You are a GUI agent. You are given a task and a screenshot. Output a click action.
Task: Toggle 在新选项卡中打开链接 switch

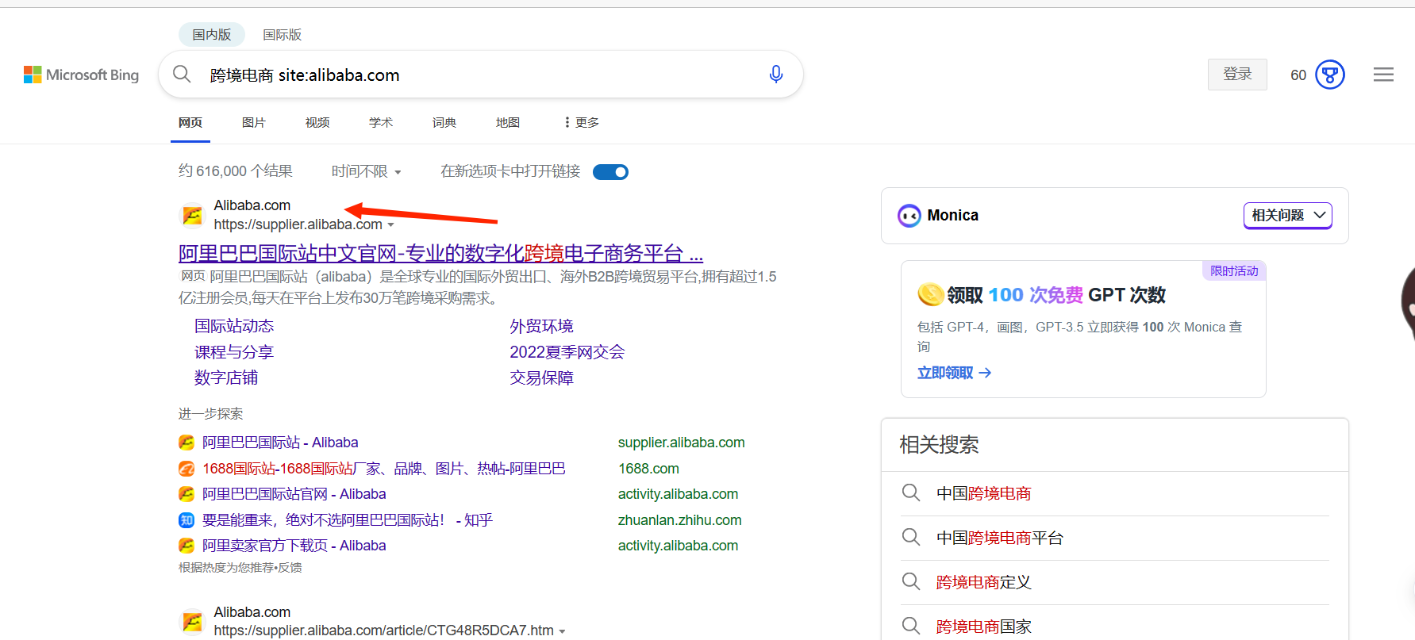610,172
